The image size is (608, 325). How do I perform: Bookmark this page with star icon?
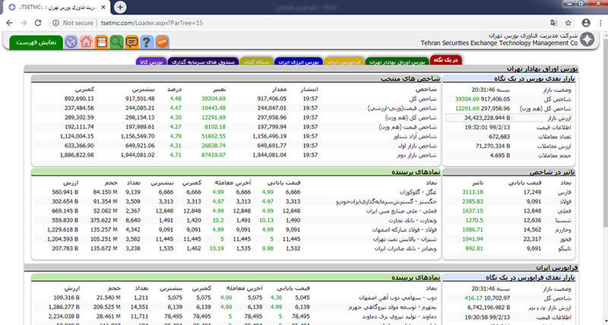568,23
